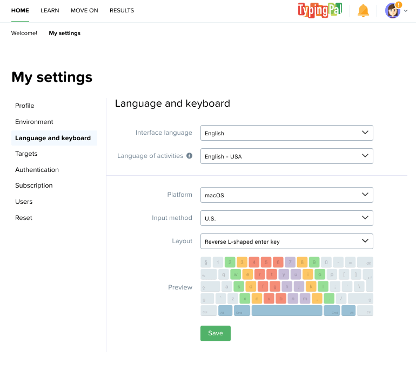Open the Platform dropdown showing macOS
The width and height of the screenshot is (416, 379).
[286, 195]
